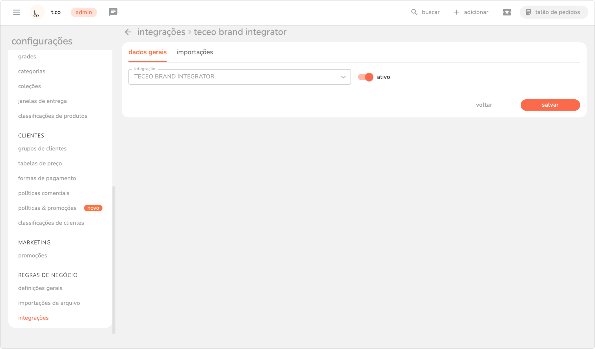The height and width of the screenshot is (349, 595).
Task: Select the dados gerais tab
Action: [x=147, y=52]
